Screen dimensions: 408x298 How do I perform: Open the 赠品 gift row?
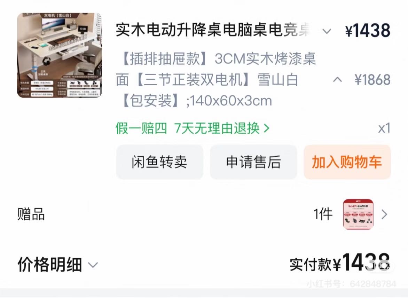click(204, 214)
